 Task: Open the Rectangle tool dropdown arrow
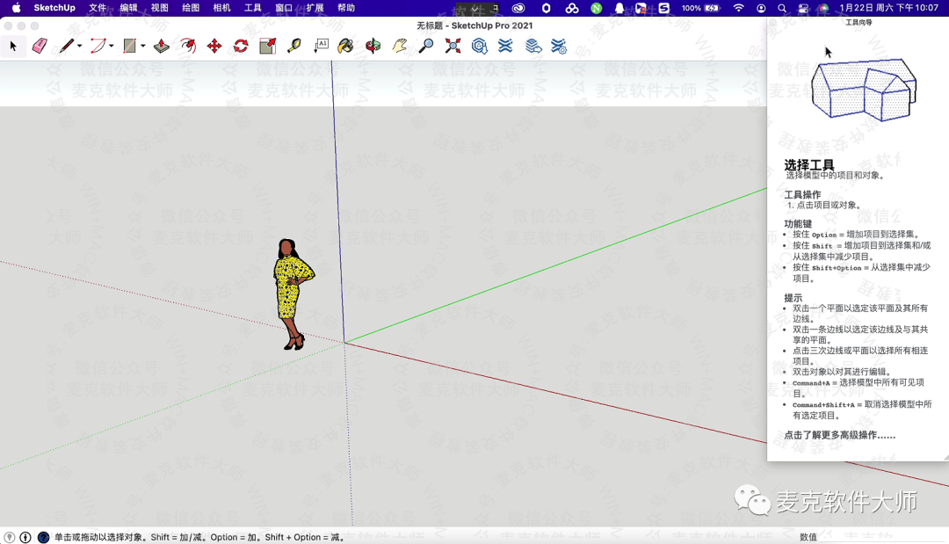pyautogui.click(x=143, y=46)
